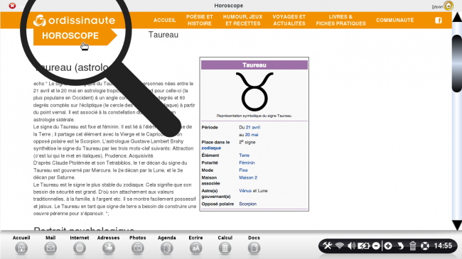462x259 pixels.
Task: Click the 'Taureau' page title text
Action: (x=163, y=35)
